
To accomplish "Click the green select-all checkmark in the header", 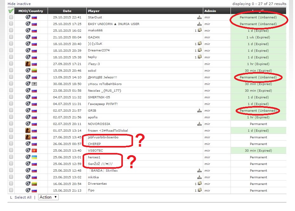I will (11, 11).
